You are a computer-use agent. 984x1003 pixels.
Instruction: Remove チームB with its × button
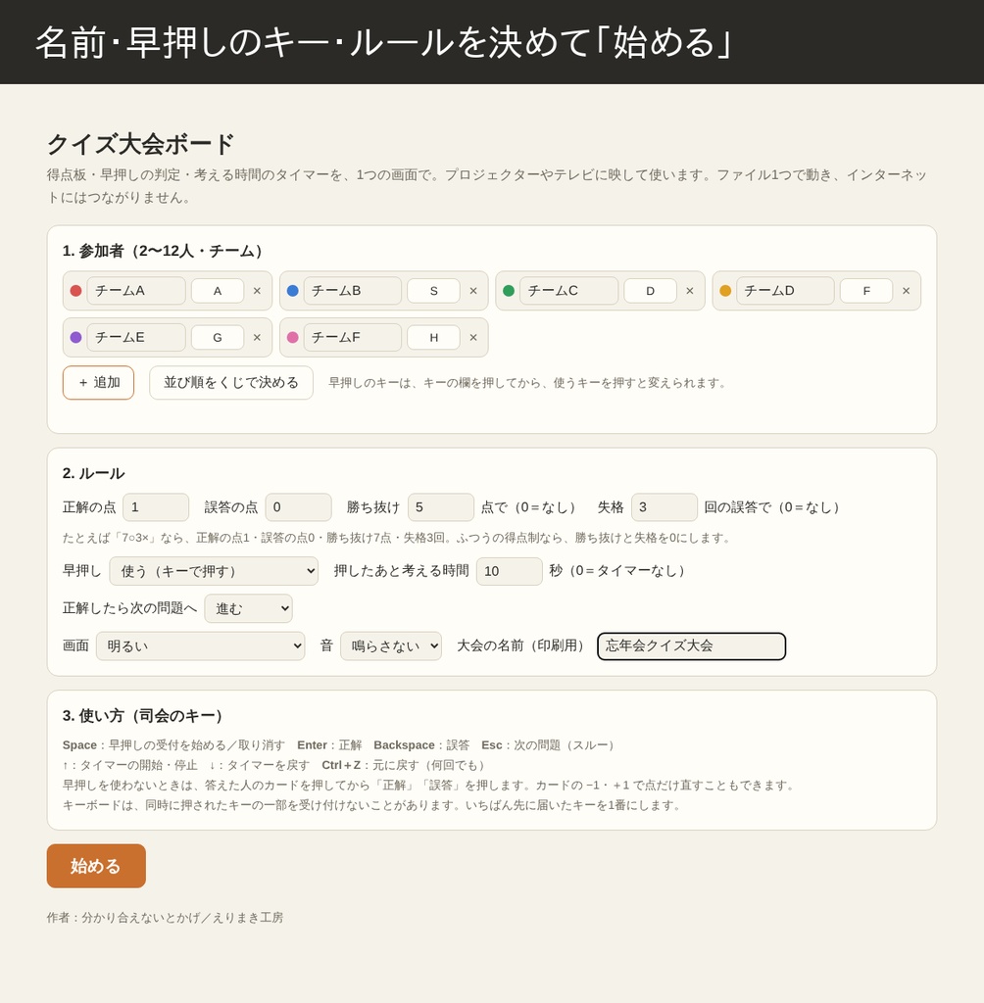(x=473, y=291)
